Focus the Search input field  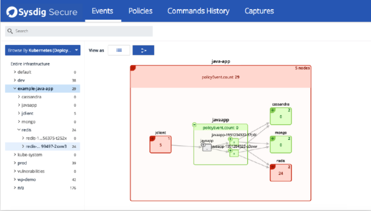click(79, 31)
